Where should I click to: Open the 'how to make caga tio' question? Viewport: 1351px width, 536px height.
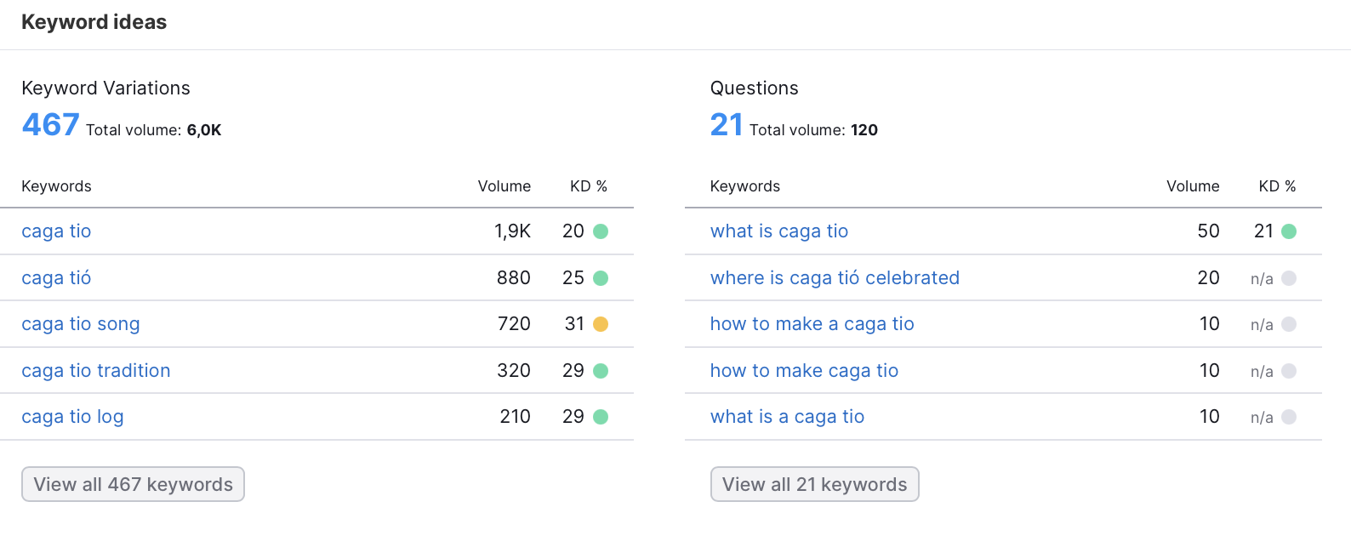tap(804, 371)
